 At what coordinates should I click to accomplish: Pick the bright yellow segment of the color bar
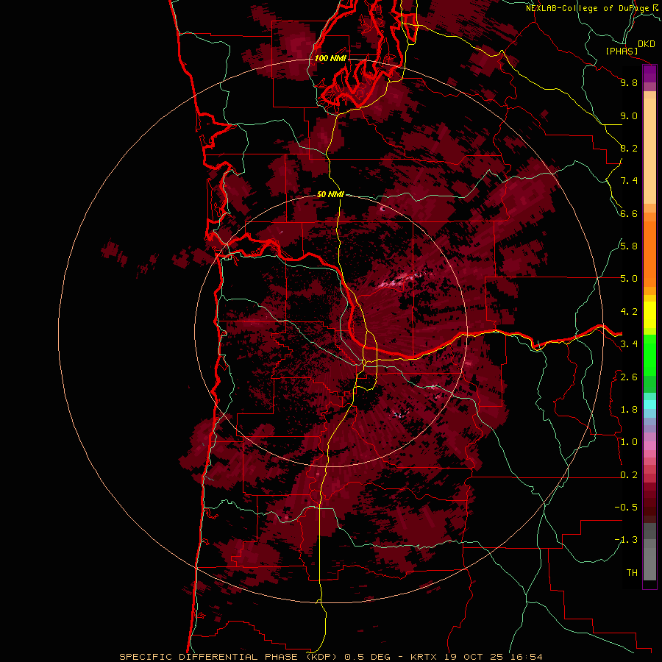coord(649,315)
